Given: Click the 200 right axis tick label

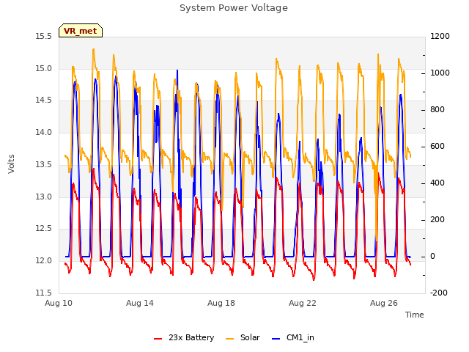Looking at the screenshot, I should pos(437,220).
